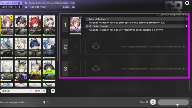Collapse Mr. Dolly's Game β skill details
192x108 pixels.
pos(187,26)
